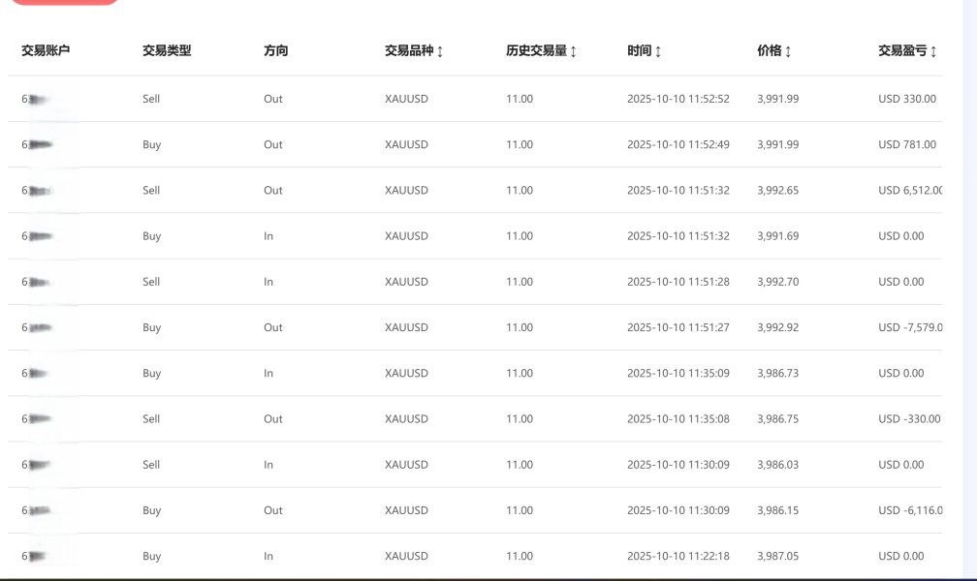Click the 方向 column header
The height and width of the screenshot is (581, 977).
276,51
